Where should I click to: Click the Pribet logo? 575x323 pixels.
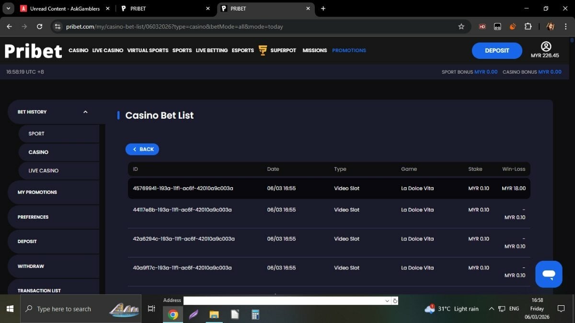coord(33,51)
